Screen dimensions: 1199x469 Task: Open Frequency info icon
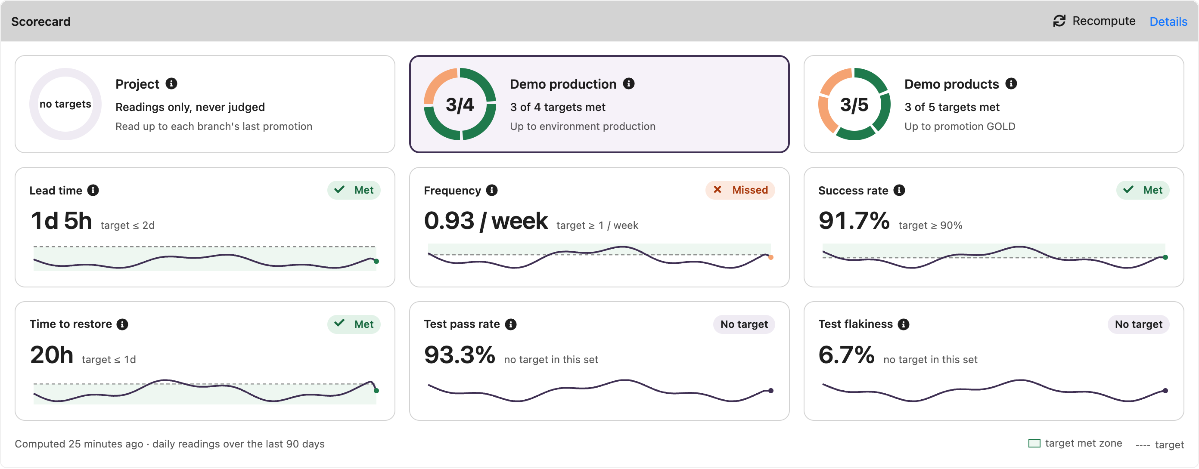[x=491, y=190]
